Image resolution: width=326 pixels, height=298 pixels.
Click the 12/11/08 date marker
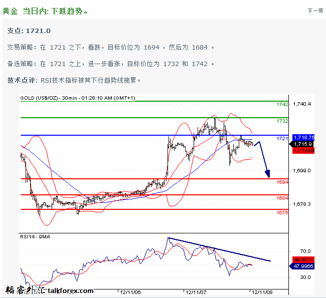pos(262,292)
